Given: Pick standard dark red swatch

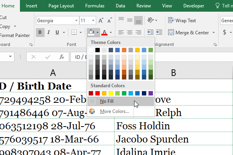Looking at the screenshot, I should (x=91, y=93).
